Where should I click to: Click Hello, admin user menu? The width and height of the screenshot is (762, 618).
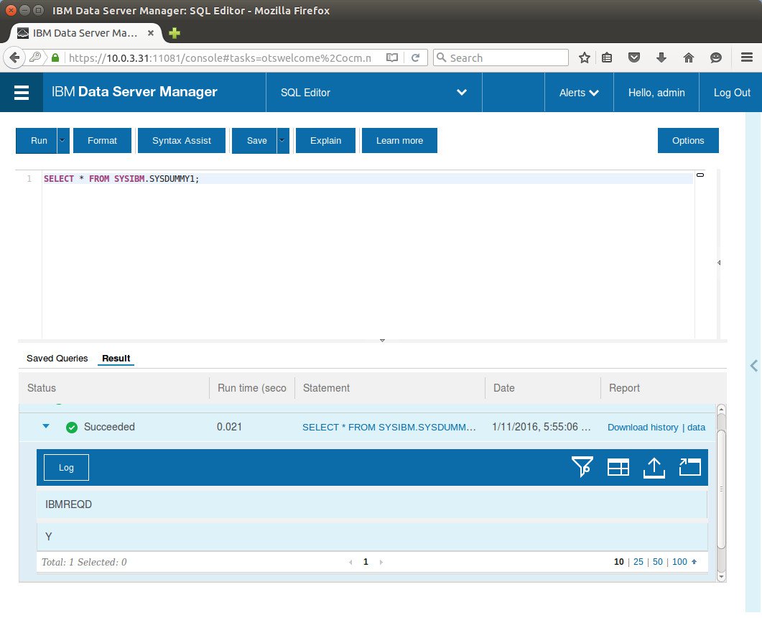(x=656, y=93)
